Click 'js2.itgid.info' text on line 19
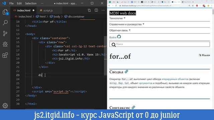 point(70,59)
